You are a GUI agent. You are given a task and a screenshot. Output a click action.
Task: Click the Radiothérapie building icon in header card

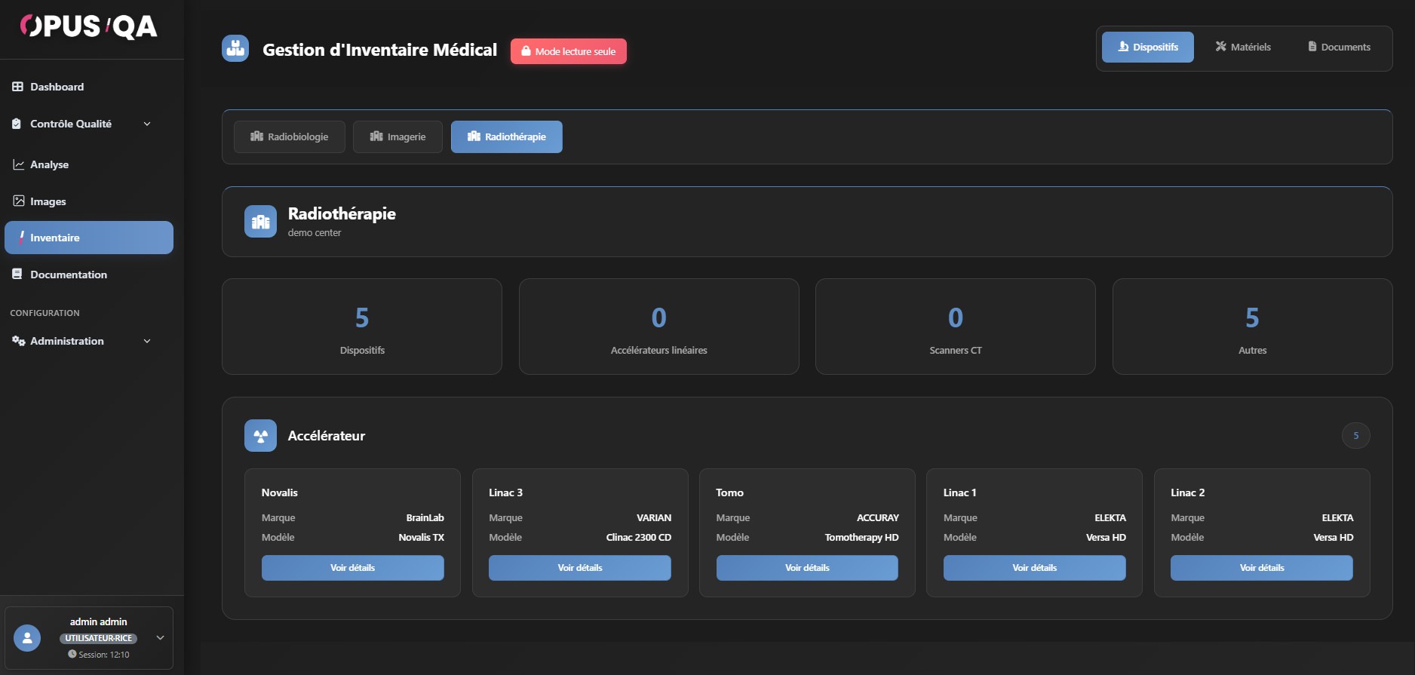click(260, 222)
